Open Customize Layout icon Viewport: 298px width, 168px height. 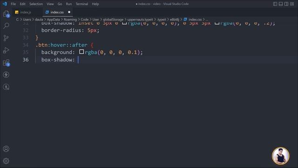pos(292,4)
